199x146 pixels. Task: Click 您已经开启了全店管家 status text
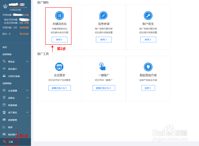[60, 80]
